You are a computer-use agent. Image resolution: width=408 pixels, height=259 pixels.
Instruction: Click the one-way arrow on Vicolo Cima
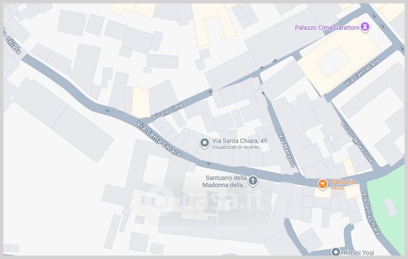pos(211,92)
